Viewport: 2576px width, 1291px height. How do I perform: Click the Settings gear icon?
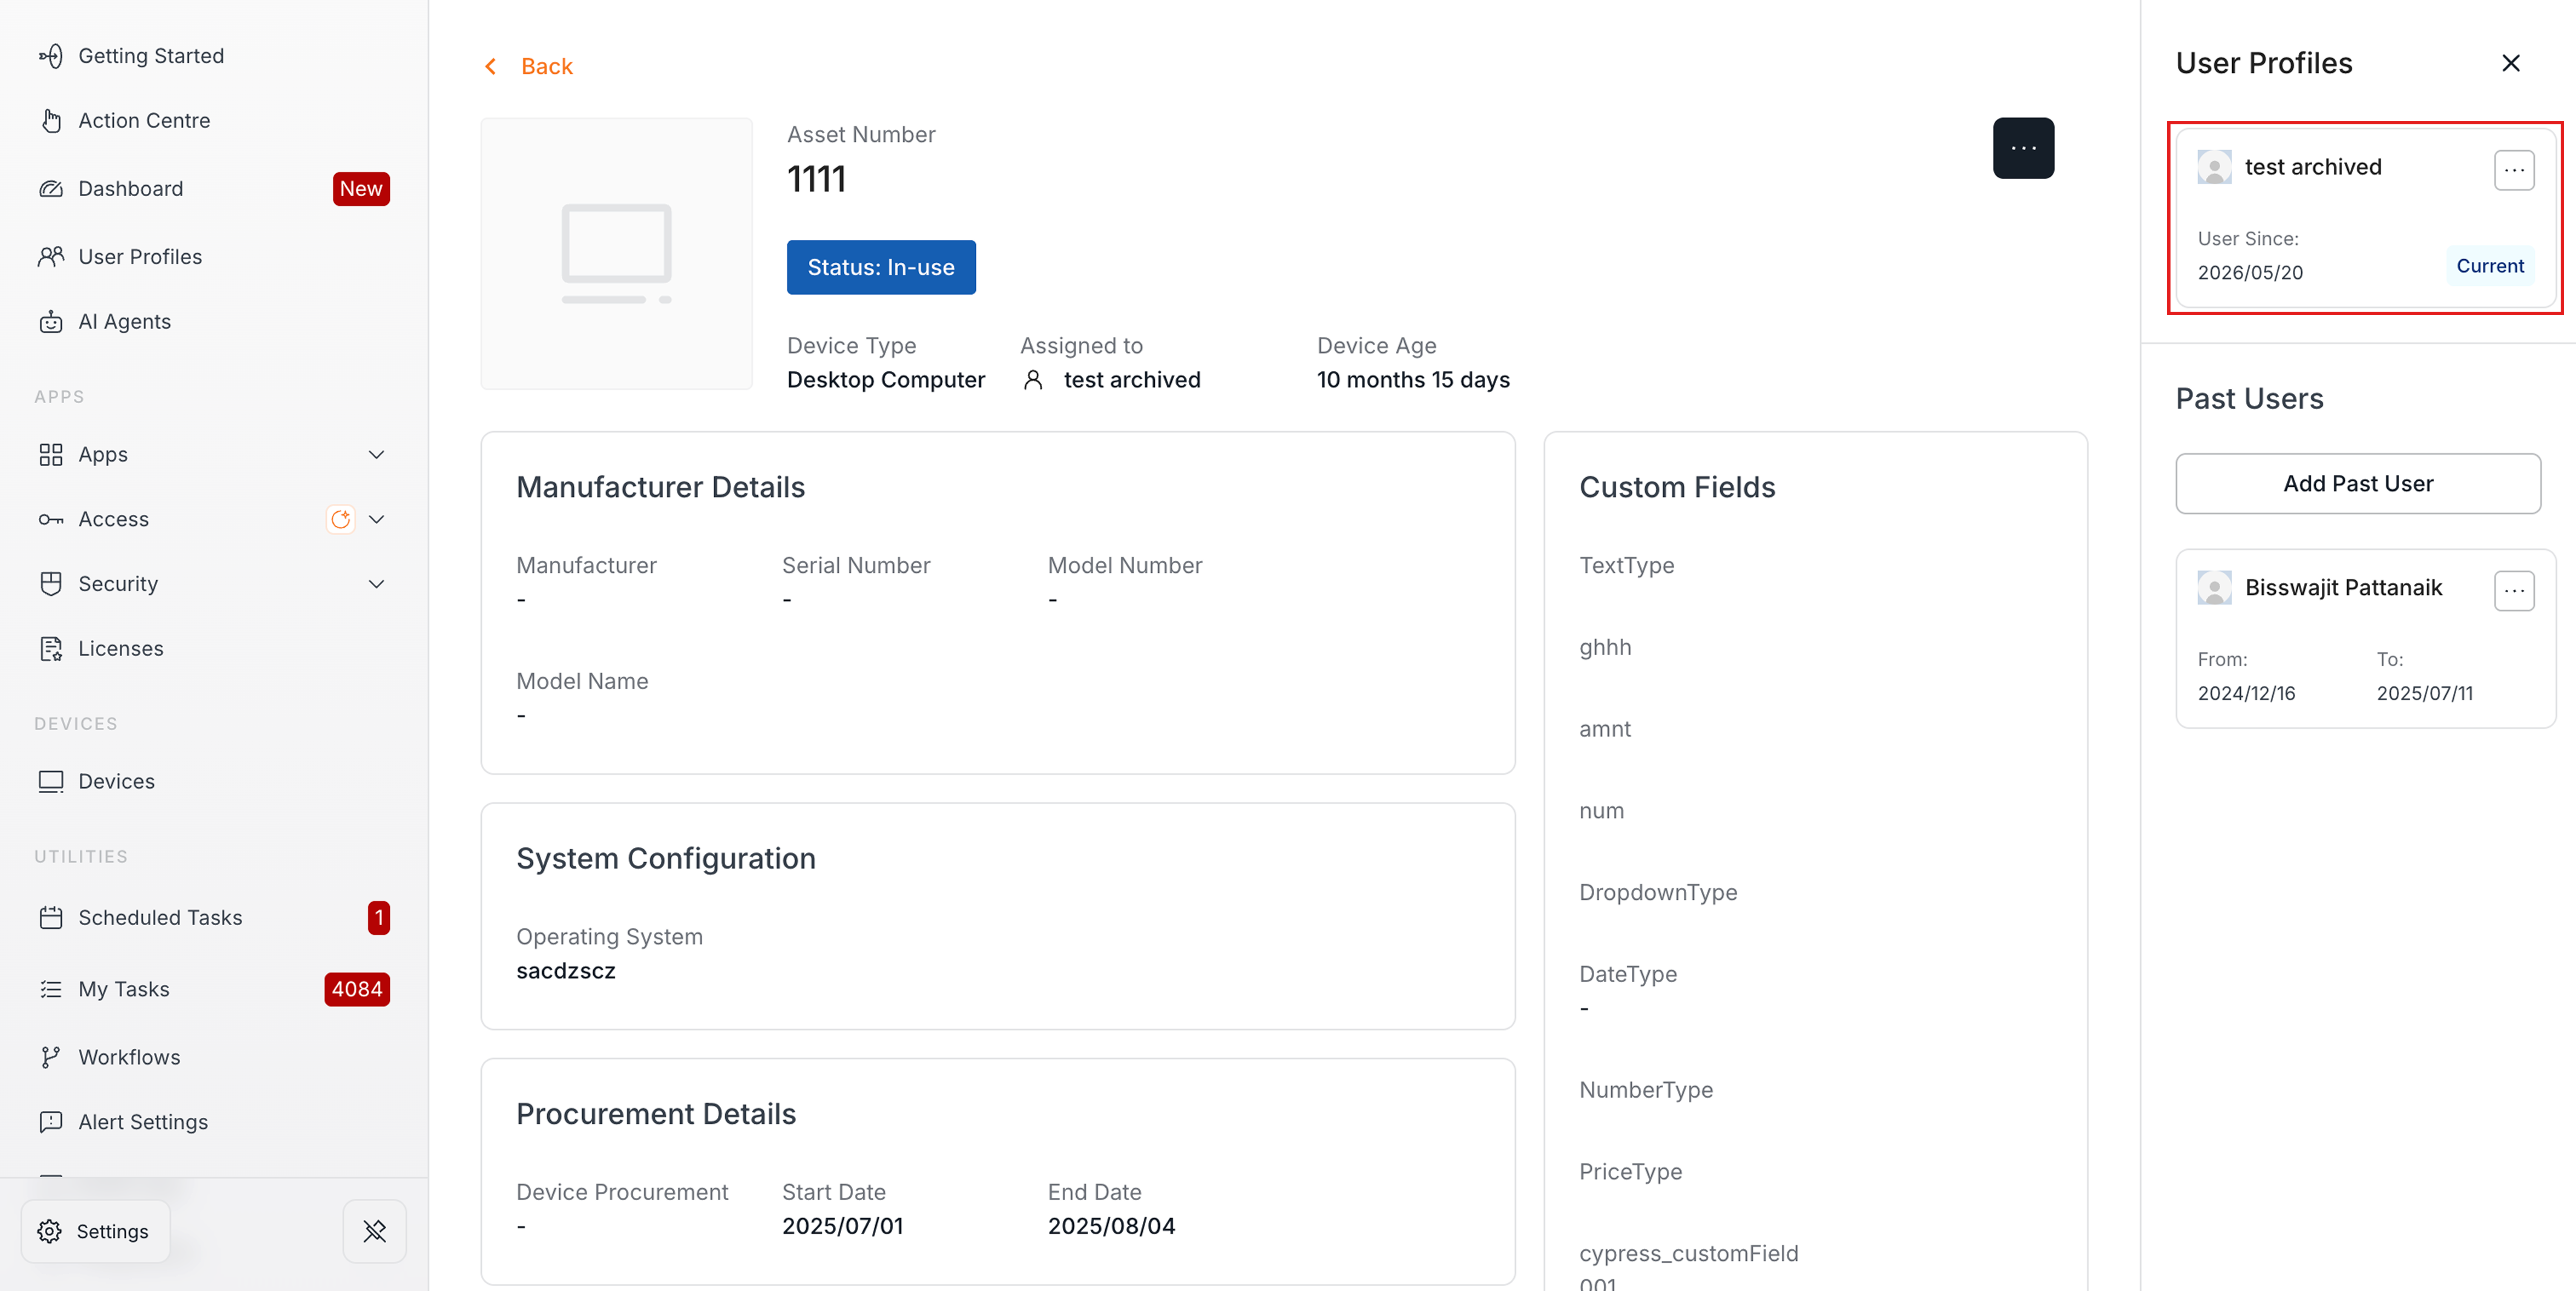(x=49, y=1232)
